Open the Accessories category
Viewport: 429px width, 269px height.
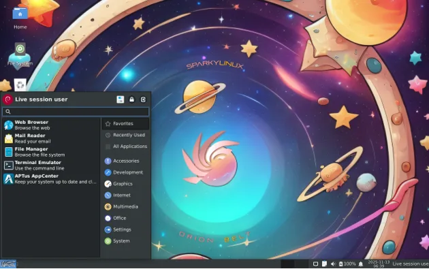click(126, 161)
